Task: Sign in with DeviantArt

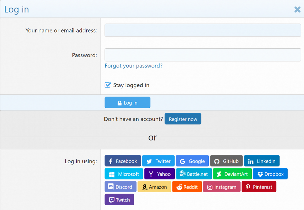Action: pos(232,174)
